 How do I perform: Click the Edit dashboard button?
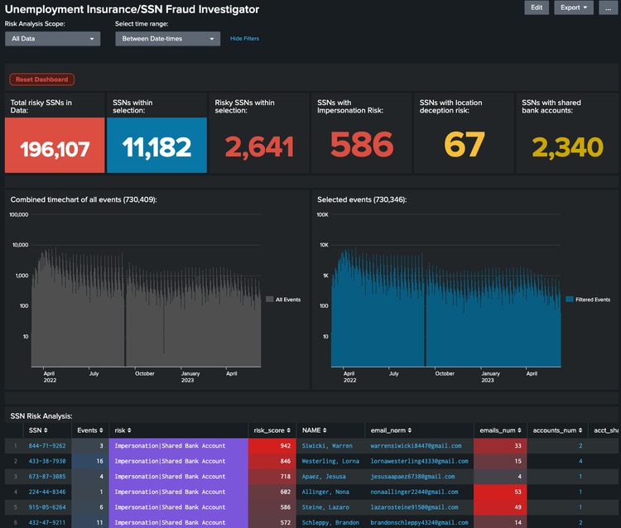click(537, 7)
